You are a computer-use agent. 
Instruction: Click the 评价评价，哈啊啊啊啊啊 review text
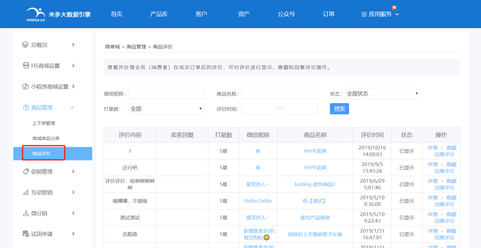(x=130, y=184)
